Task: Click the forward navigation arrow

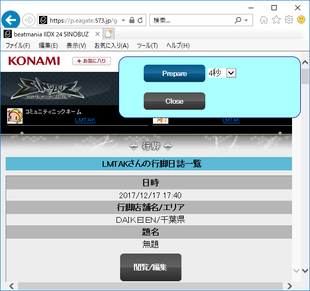Action: (x=29, y=20)
